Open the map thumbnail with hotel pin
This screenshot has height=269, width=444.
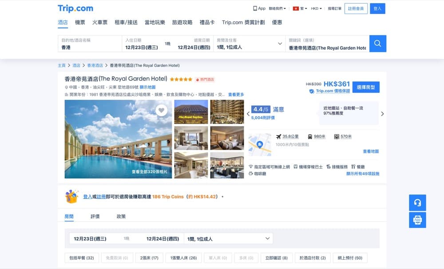click(x=260, y=144)
